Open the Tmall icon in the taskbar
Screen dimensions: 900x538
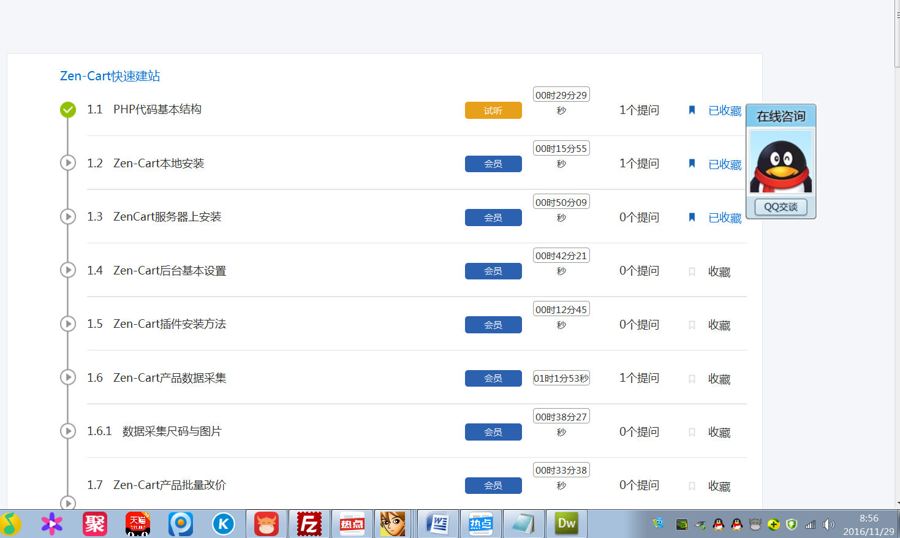coord(138,524)
